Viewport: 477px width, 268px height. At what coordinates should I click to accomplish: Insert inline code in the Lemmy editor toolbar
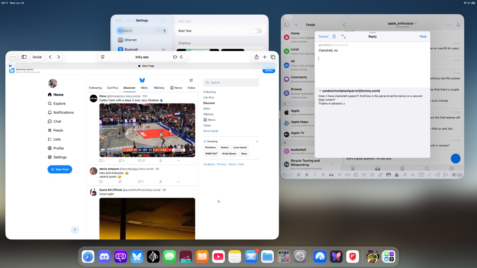(348, 175)
